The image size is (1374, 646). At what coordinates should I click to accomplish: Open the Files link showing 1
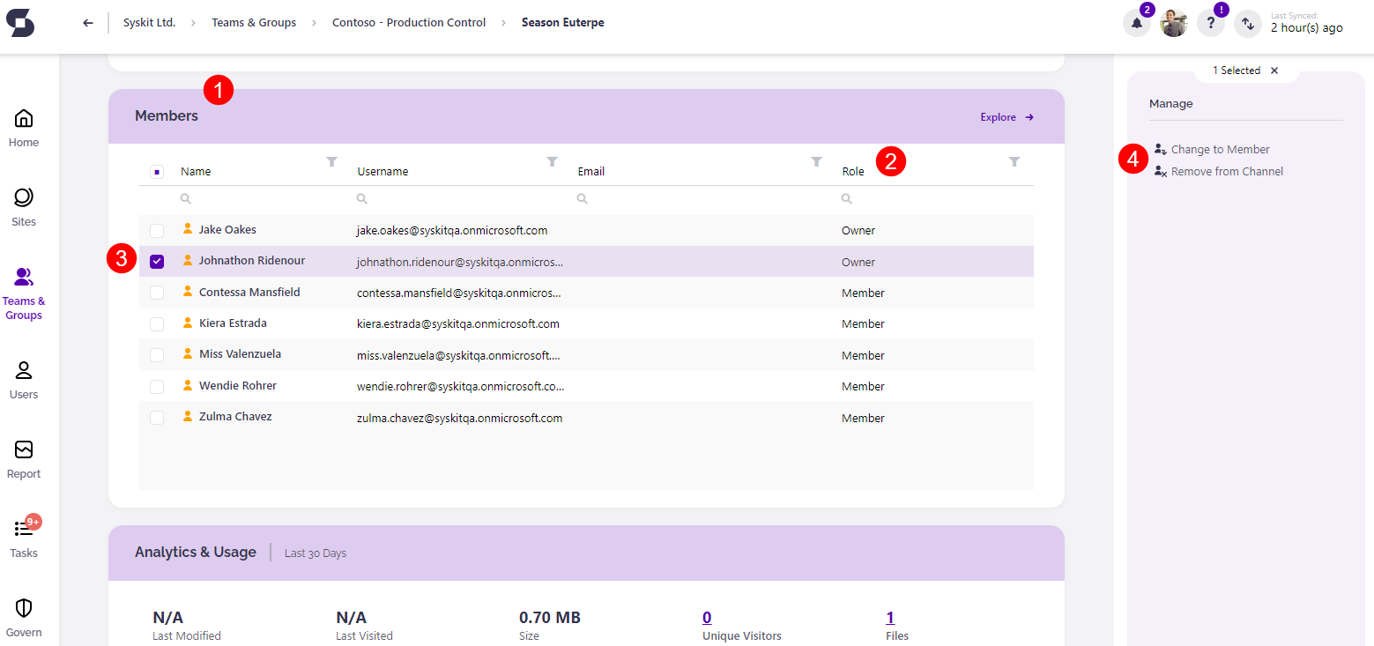pos(889,617)
